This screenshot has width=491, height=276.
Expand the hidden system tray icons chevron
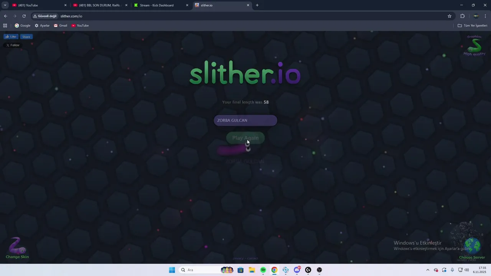(428, 270)
